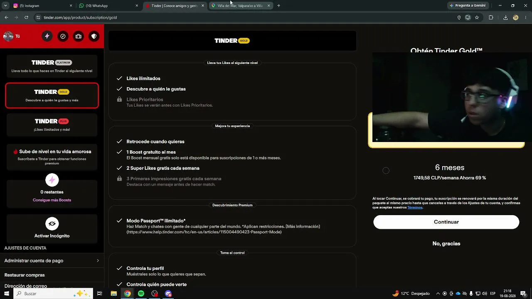The height and width of the screenshot is (299, 532).
Task: Open File Explorer from the taskbar
Action: 113,294
